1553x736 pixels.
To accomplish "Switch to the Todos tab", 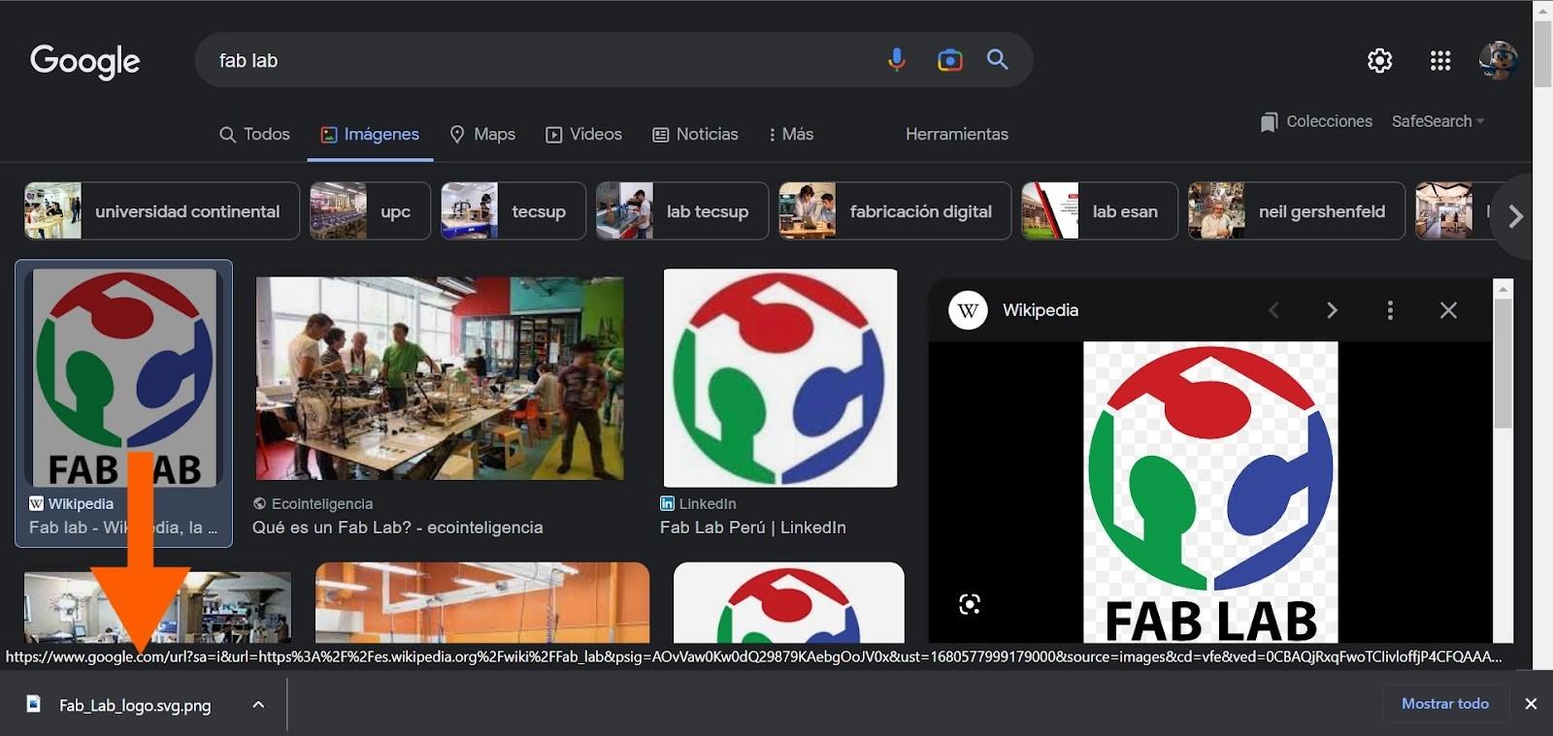I will tap(254, 134).
